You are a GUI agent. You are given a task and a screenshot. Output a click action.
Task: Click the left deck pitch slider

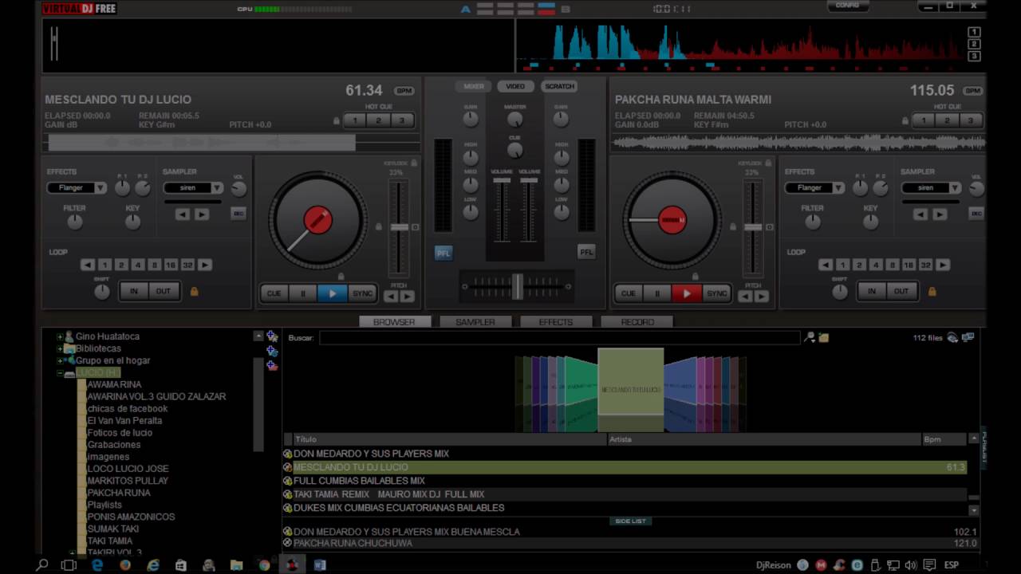(x=400, y=227)
